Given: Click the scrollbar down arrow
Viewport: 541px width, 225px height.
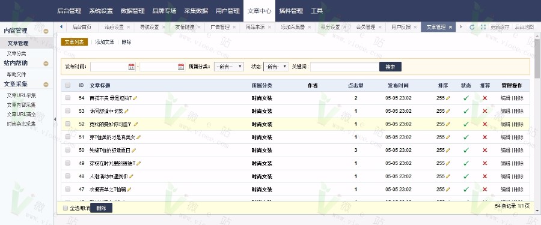Looking at the screenshot, I should tap(537, 211).
